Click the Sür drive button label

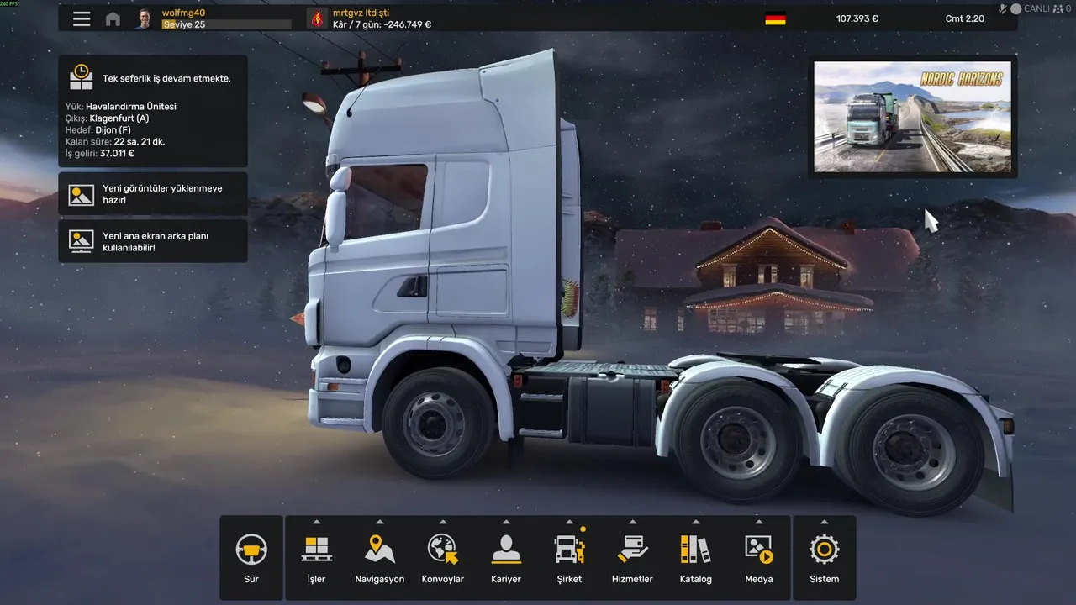tap(251, 579)
